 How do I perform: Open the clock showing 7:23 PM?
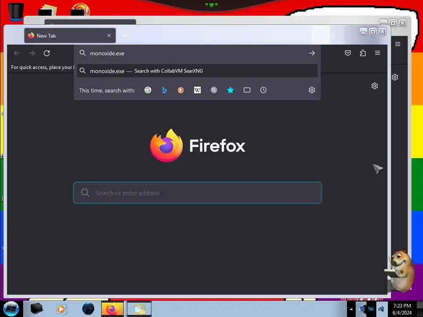click(402, 309)
